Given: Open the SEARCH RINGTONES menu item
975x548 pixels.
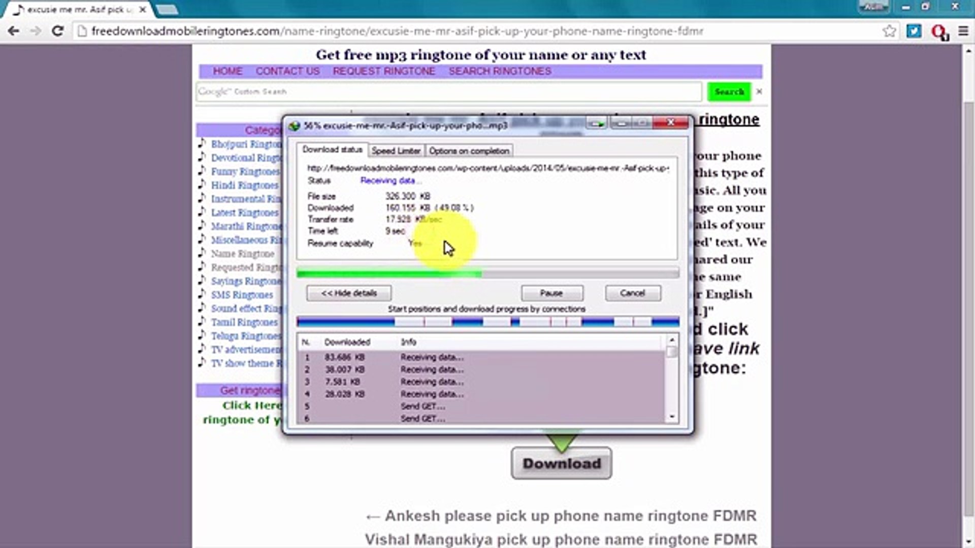Looking at the screenshot, I should (499, 71).
